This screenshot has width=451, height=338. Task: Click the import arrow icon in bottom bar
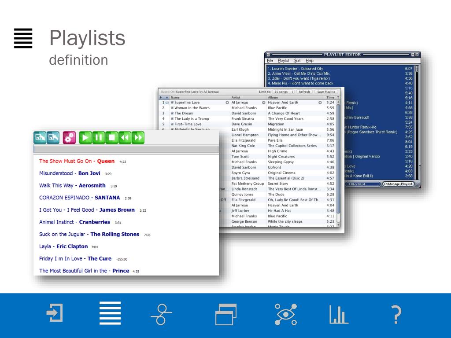[x=54, y=312]
